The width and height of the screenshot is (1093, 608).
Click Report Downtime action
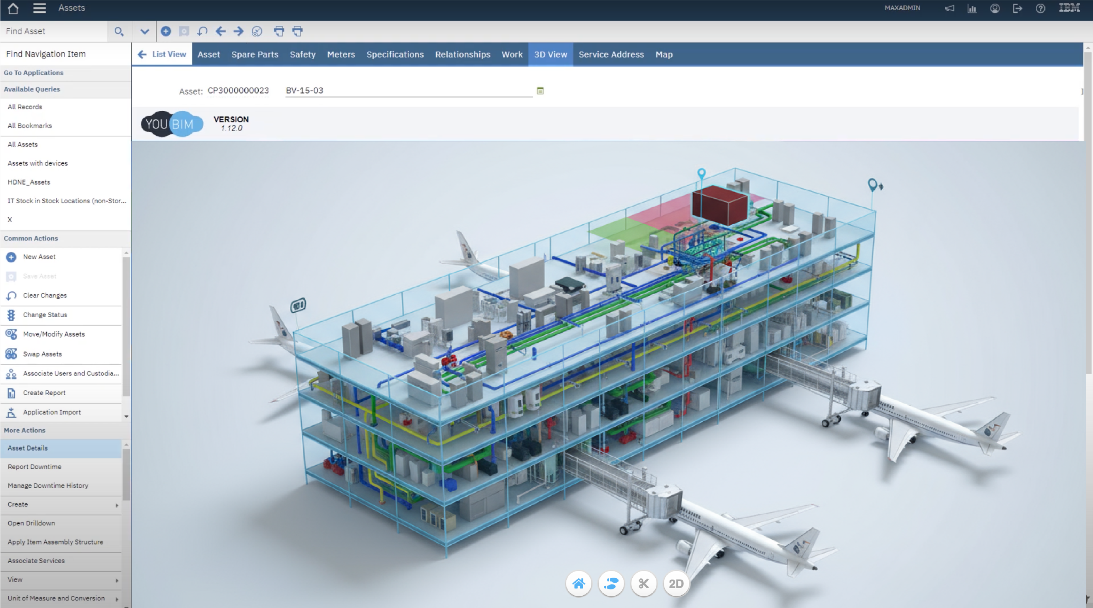click(x=34, y=467)
